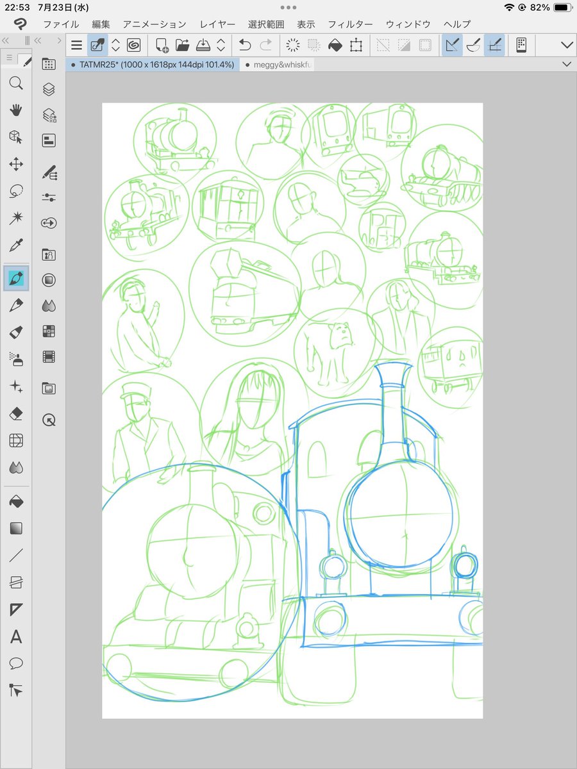This screenshot has height=769, width=577.
Task: Open the tool palette small menu icon
Action: click(x=10, y=59)
